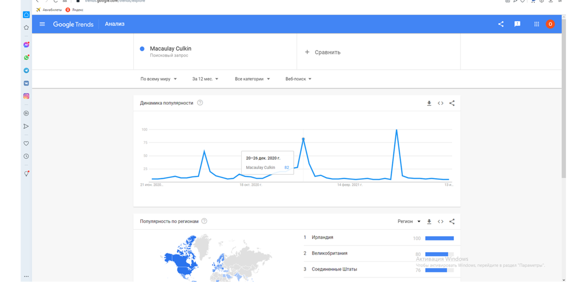Screen dimensions: 587x282
Task: Open the По всему миру region dropdown
Action: coord(158,79)
